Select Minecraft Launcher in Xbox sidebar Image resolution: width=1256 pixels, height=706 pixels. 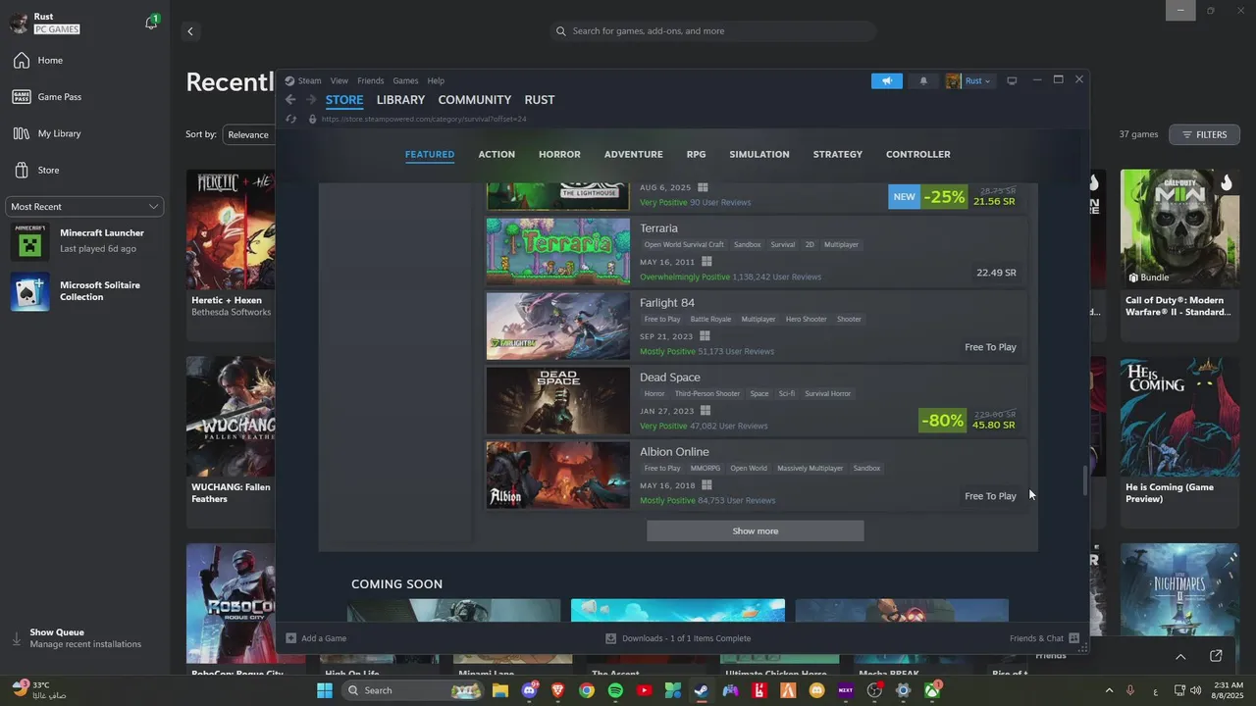[x=84, y=241]
